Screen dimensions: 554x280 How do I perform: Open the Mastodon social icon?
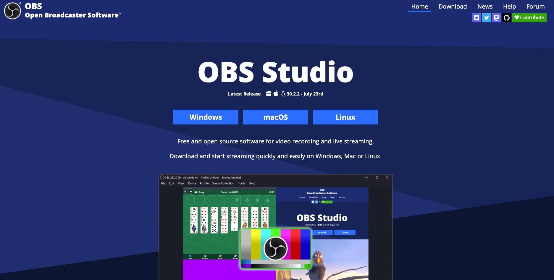(497, 18)
